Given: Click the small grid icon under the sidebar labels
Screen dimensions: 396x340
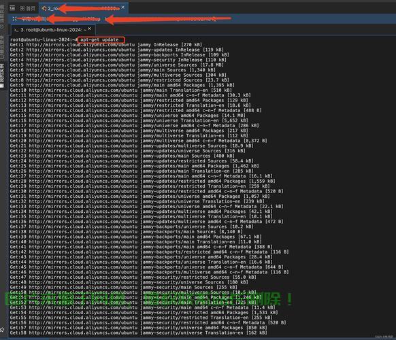Looking at the screenshot, I should [x=2, y=86].
